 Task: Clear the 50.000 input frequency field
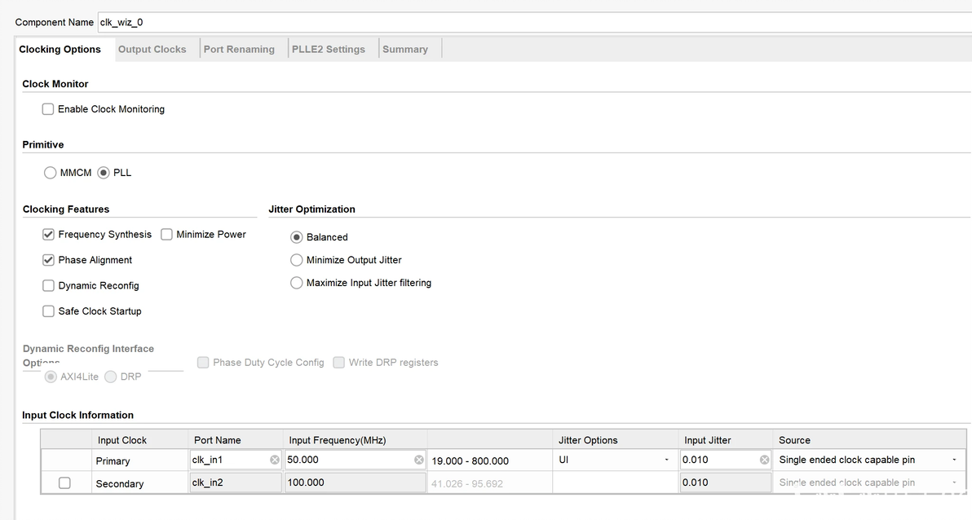(x=418, y=460)
